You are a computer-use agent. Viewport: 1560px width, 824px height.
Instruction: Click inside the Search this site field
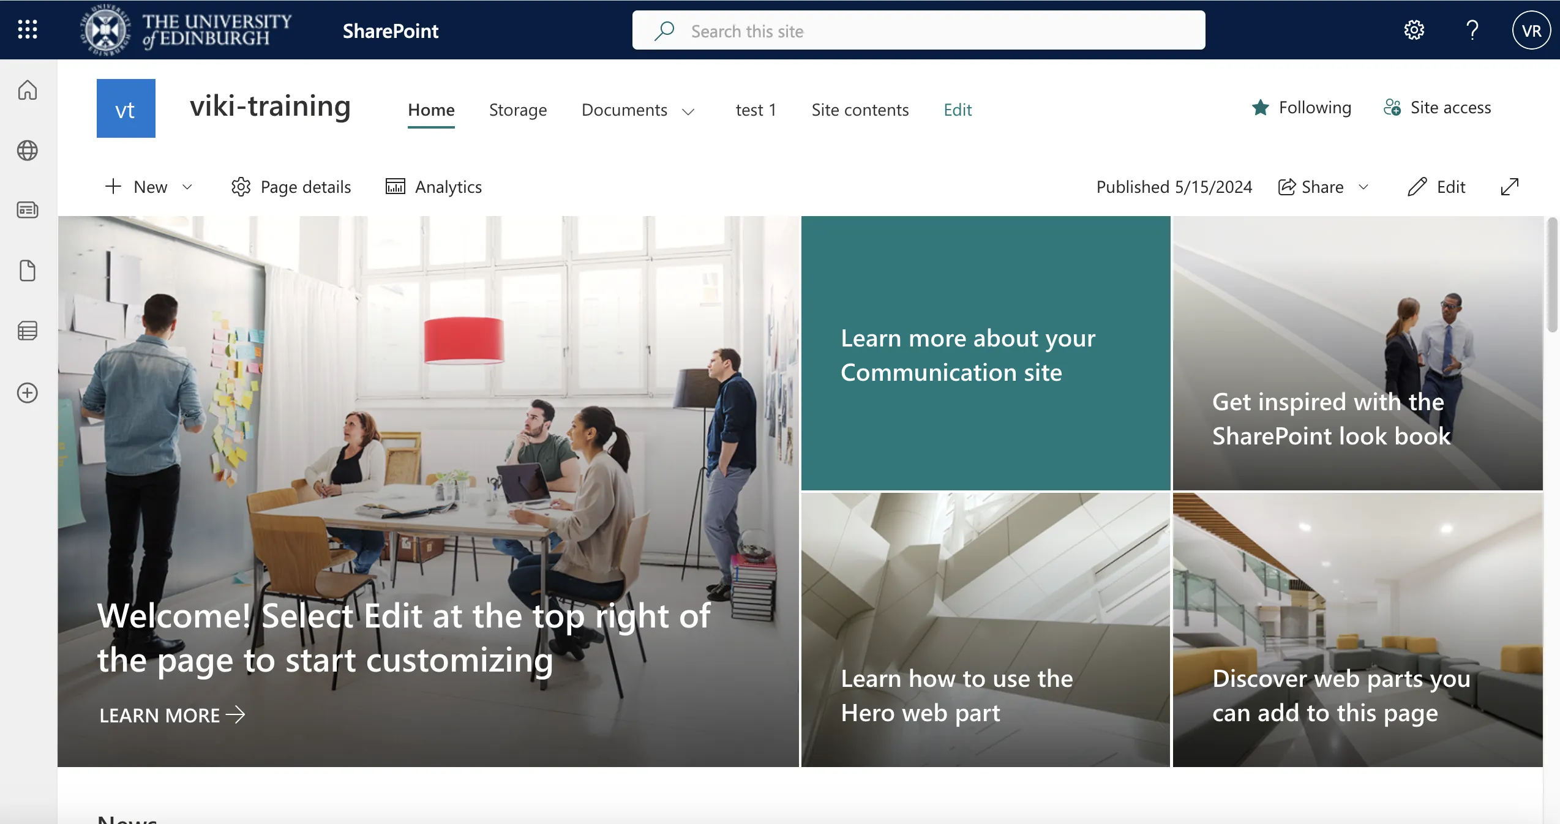pyautogui.click(x=857, y=30)
